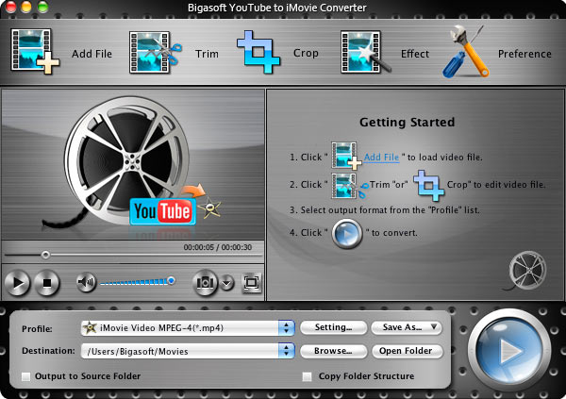Click the Getting Started heading
566x399 pixels.
click(408, 122)
